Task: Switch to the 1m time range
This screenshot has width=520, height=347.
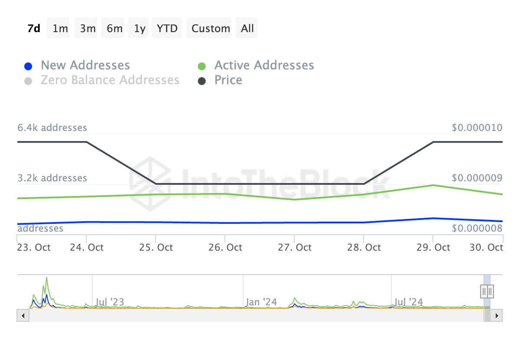Action: point(60,29)
